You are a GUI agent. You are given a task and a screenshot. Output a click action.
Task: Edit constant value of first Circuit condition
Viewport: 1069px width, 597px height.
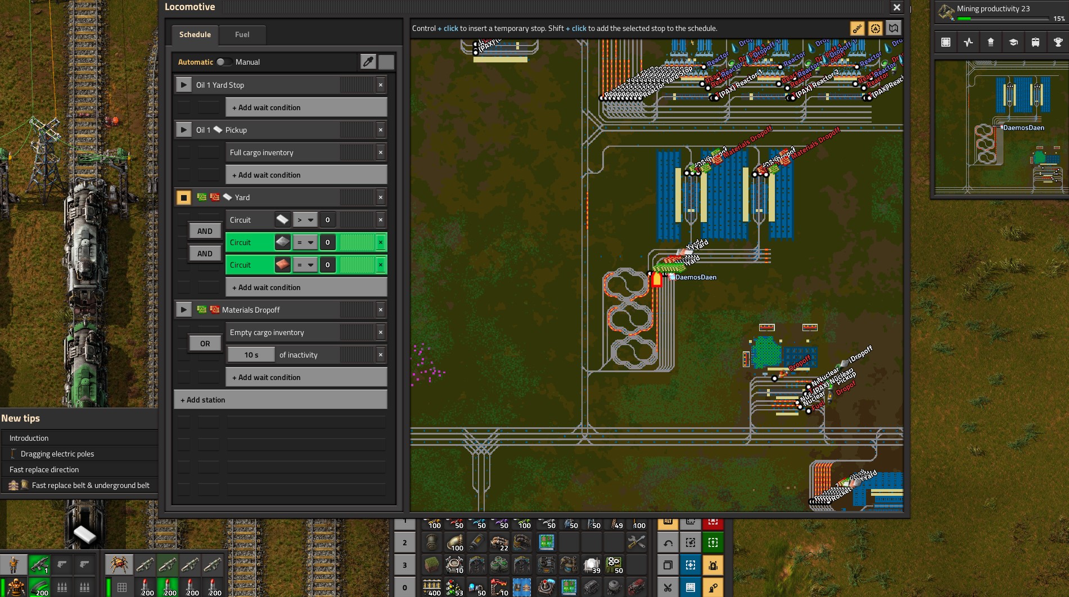click(x=328, y=220)
